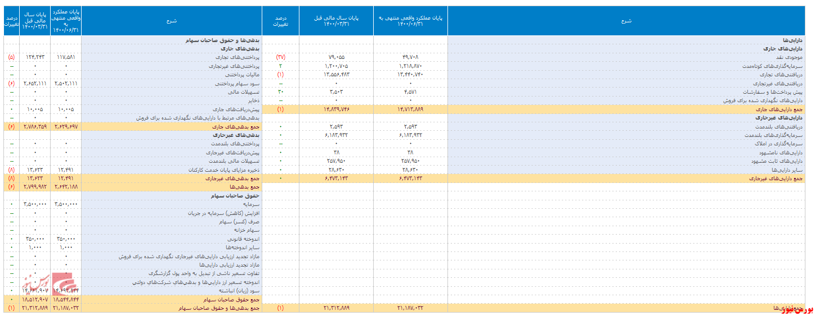Click the 'مازاد تجدید ارزیابی دارایی‌ها' label
This screenshot has width=815, height=316.
pos(228,264)
